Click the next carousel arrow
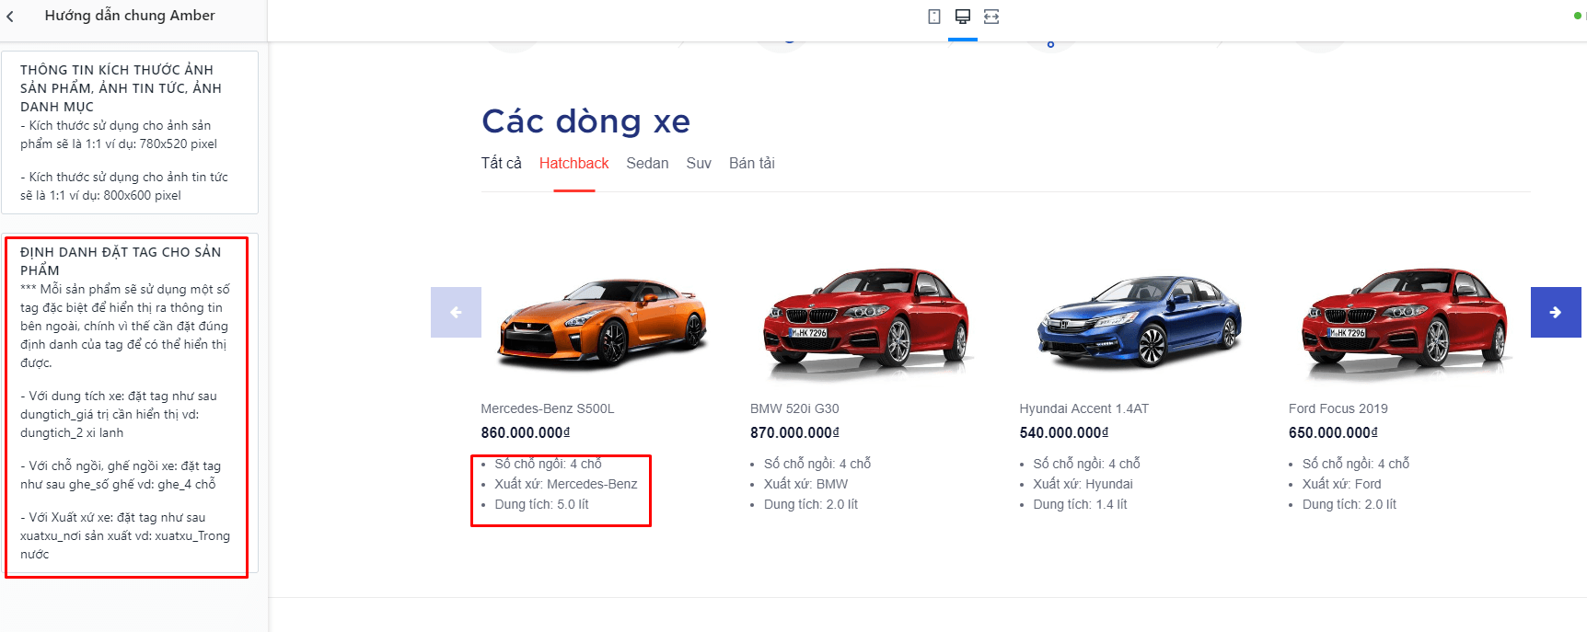Screen dimensions: 1587x632 1556,312
